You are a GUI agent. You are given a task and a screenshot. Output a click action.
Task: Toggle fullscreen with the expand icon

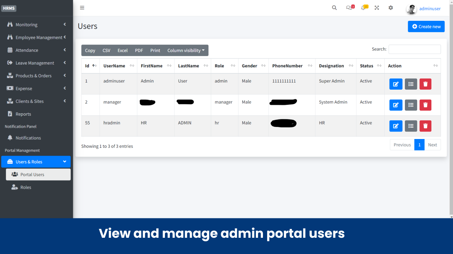tap(377, 8)
